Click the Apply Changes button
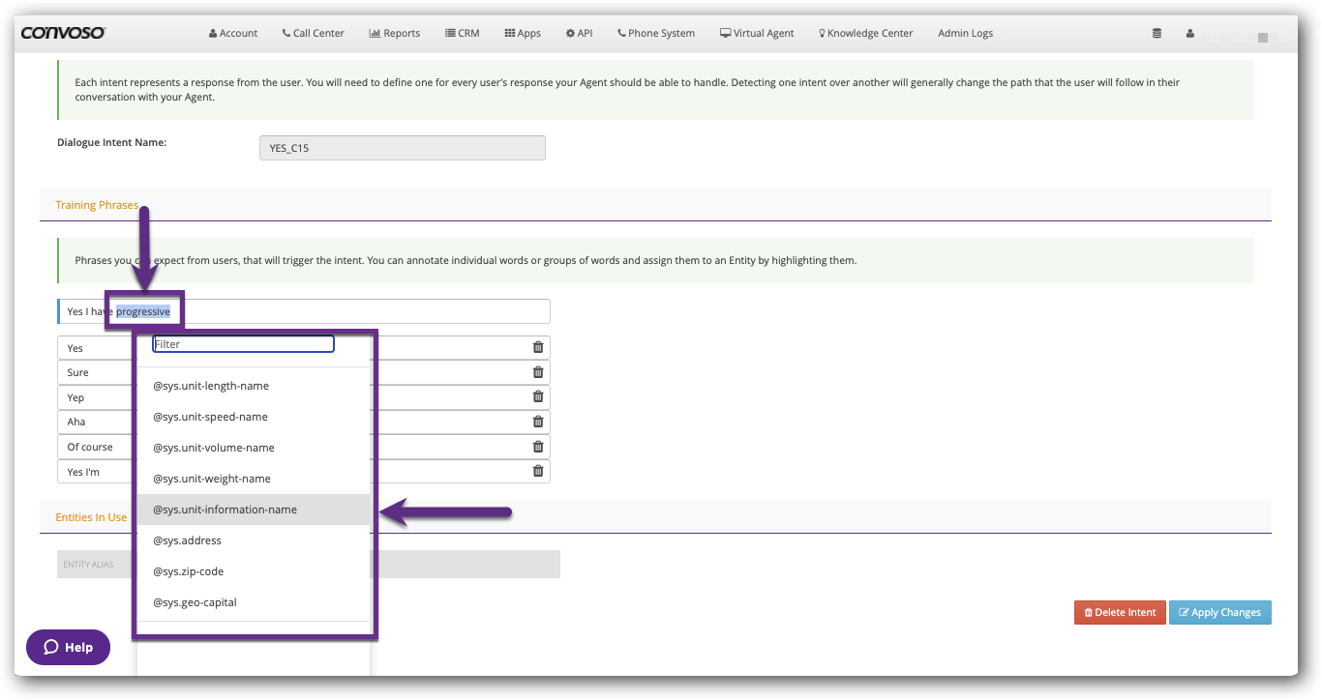This screenshot has height=700, width=1322. pyautogui.click(x=1219, y=612)
